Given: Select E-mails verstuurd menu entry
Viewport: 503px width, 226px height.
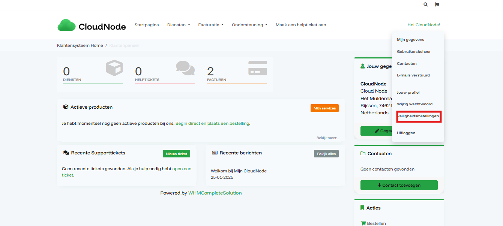Looking at the screenshot, I should pyautogui.click(x=413, y=75).
